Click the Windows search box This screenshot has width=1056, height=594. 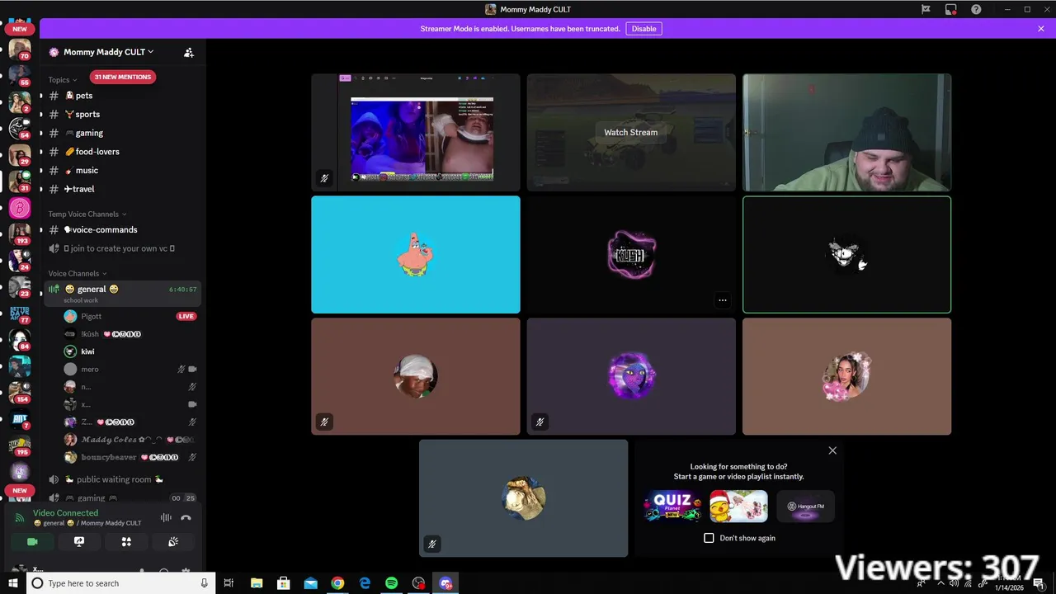(121, 583)
